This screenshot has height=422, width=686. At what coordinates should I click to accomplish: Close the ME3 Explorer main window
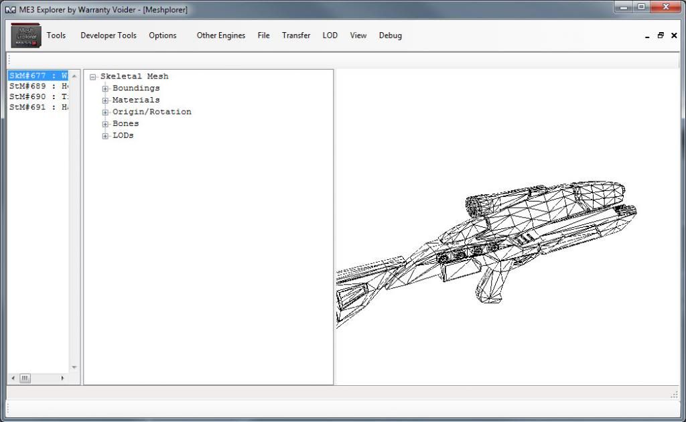(666, 7)
